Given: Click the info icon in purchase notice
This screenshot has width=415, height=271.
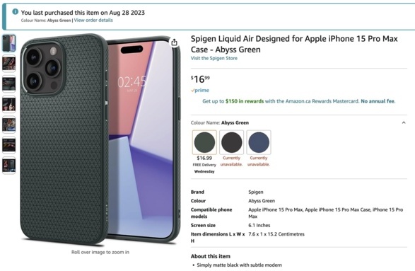Looking at the screenshot, I should tap(16, 11).
